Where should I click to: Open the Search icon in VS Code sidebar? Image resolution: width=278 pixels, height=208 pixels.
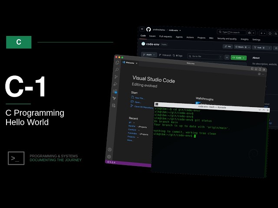tap(117, 69)
